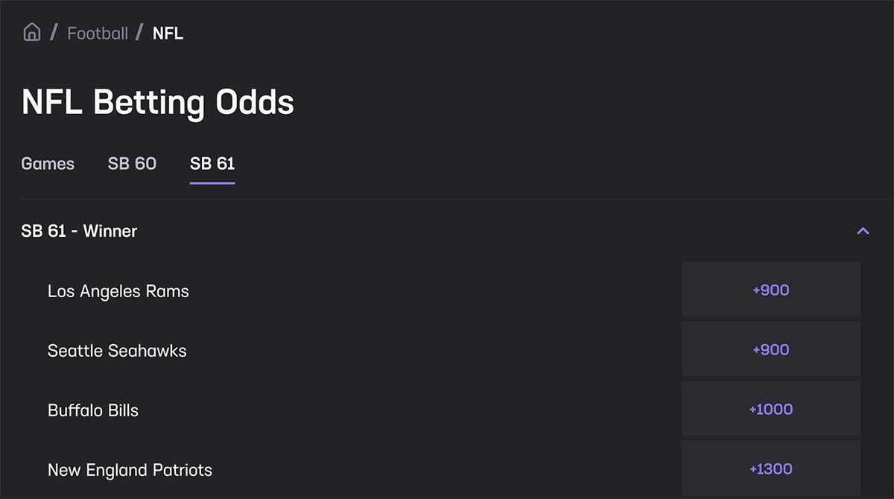Select the SB 61 tab
This screenshot has width=894, height=499.
click(212, 163)
